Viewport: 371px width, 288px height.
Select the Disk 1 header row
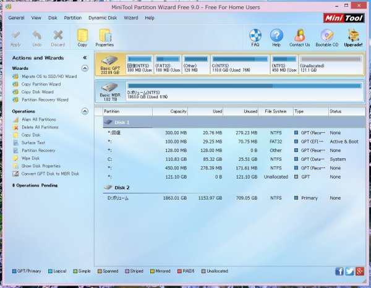point(234,122)
